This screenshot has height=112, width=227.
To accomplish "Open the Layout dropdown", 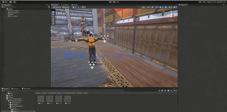I will 221,2.
